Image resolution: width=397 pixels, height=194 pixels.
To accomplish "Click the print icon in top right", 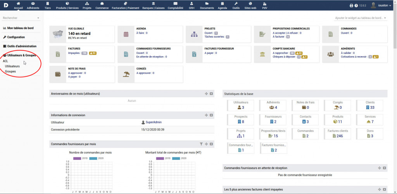I will 351,6.
